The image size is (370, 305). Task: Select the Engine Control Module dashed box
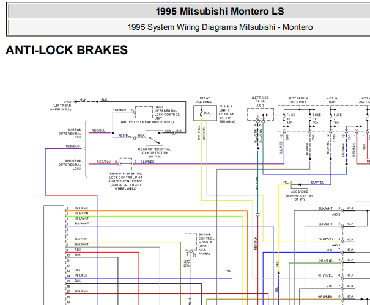[191, 242]
